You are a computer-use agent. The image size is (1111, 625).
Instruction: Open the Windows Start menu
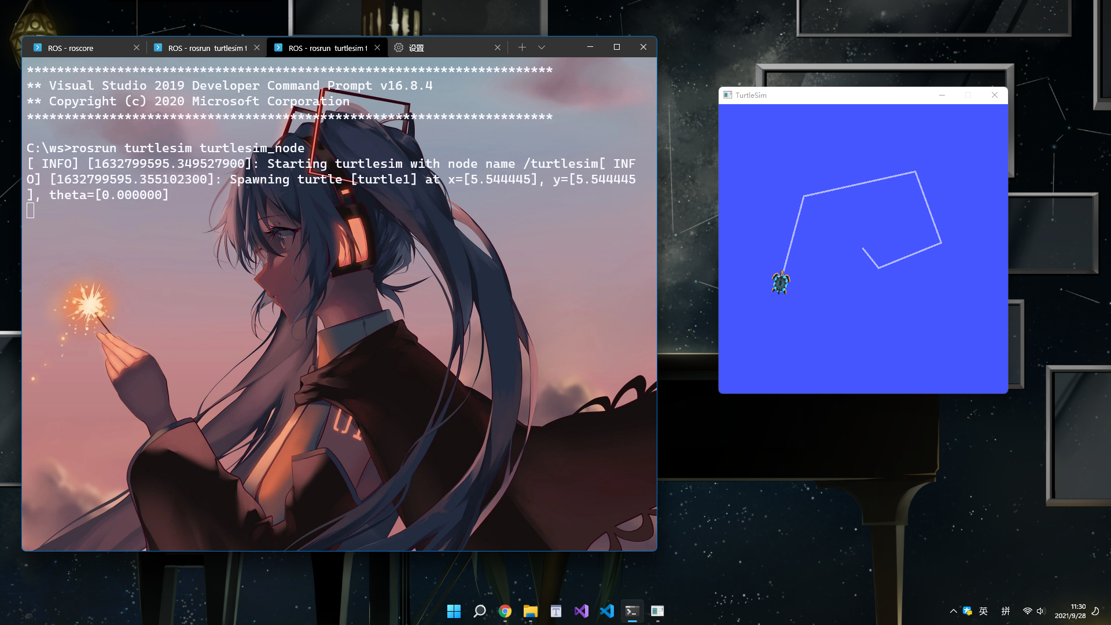click(x=454, y=611)
